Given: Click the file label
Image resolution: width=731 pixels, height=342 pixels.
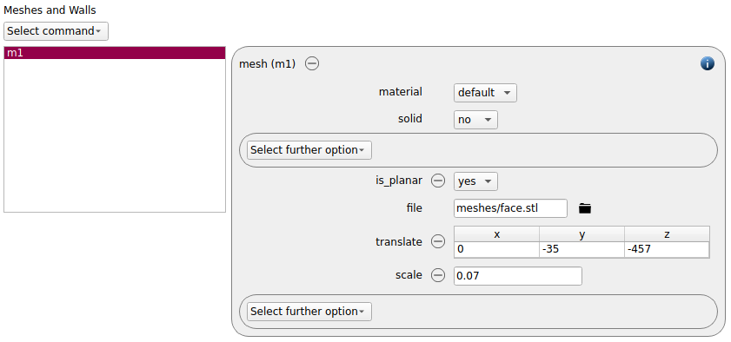Looking at the screenshot, I should [414, 207].
